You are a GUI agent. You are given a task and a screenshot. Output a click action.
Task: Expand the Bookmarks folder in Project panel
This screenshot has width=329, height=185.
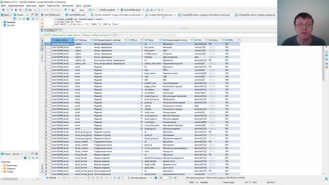pyautogui.click(x=2, y=165)
